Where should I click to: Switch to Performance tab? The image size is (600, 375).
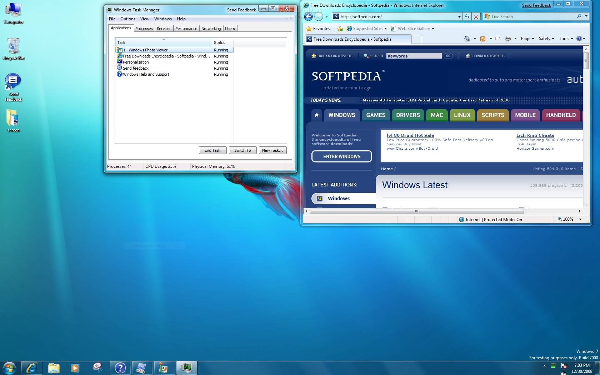click(x=186, y=29)
